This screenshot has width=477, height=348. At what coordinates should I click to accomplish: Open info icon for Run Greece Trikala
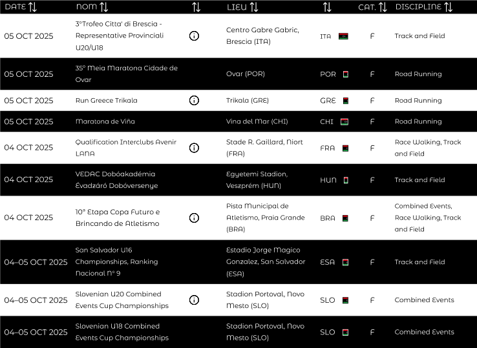click(x=194, y=101)
